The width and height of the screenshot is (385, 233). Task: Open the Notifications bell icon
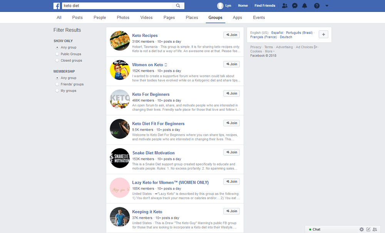[x=305, y=6]
